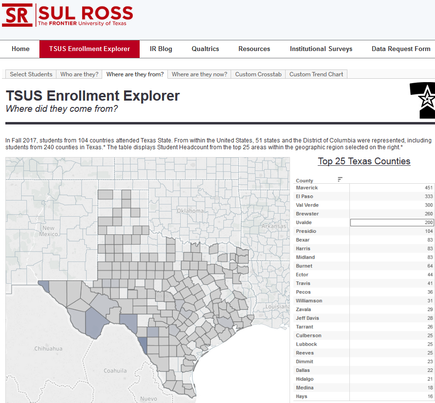Select the Burnet county row
The image size is (435, 403).
pyautogui.click(x=364, y=266)
